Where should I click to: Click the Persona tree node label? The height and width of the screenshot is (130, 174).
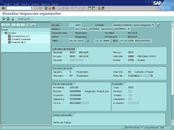click(12, 33)
